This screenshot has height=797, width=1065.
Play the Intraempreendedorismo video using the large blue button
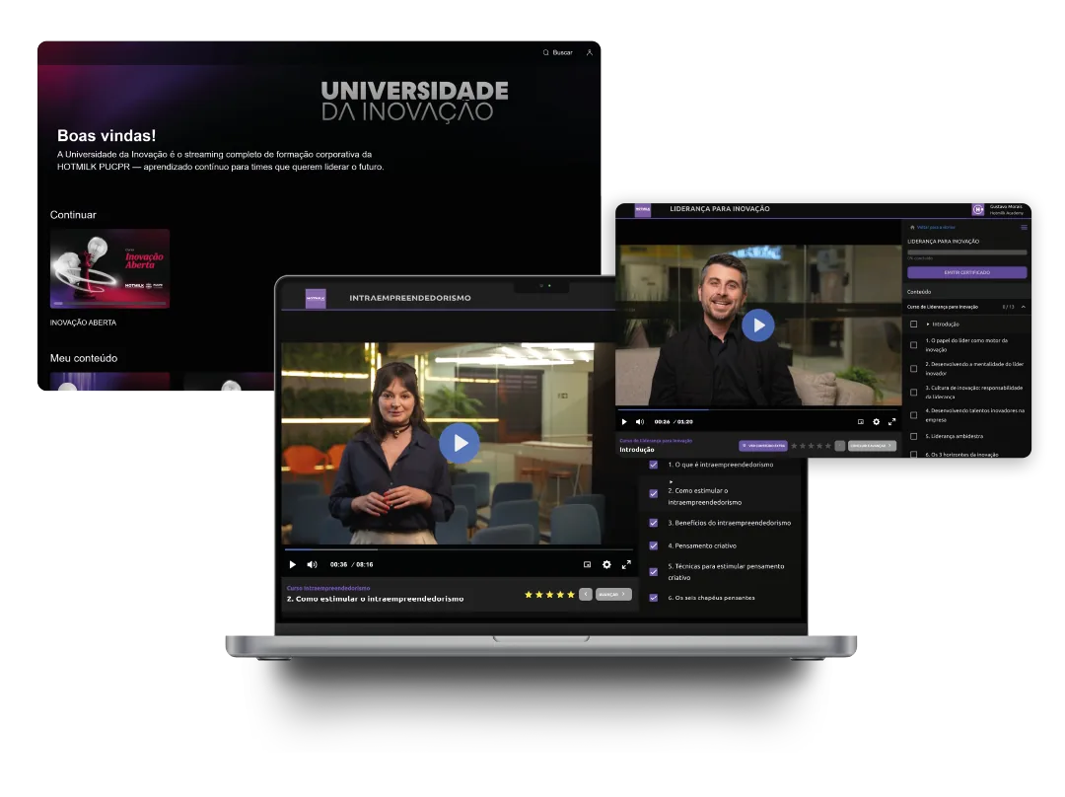pos(460,443)
